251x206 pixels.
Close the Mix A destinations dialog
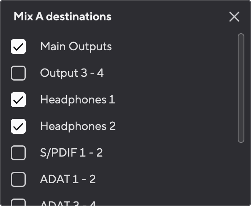pos(234,17)
